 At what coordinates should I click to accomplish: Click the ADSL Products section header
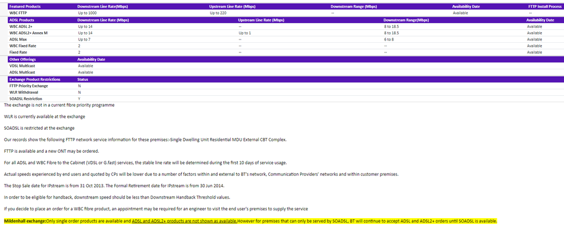[x=22, y=20]
